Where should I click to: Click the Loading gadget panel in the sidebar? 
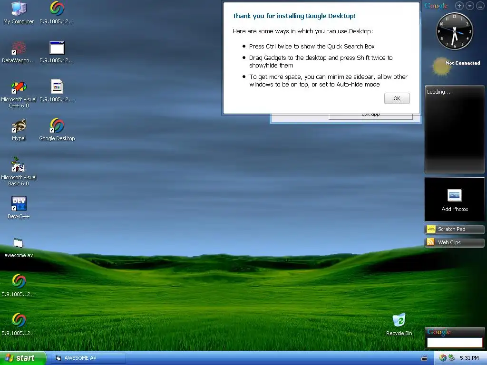(x=454, y=129)
